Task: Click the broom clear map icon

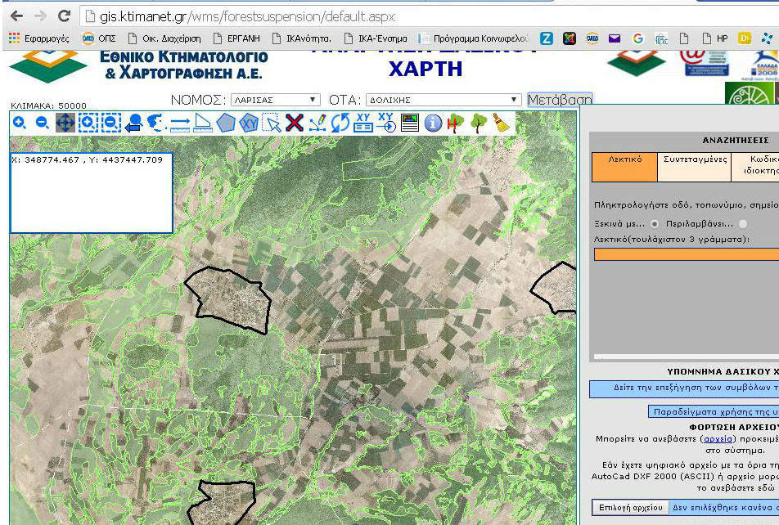Action: tap(501, 123)
